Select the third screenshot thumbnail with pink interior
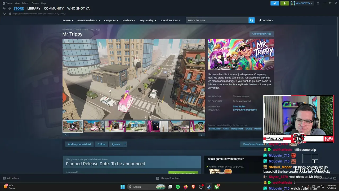This screenshot has width=339, height=191. click(115, 126)
